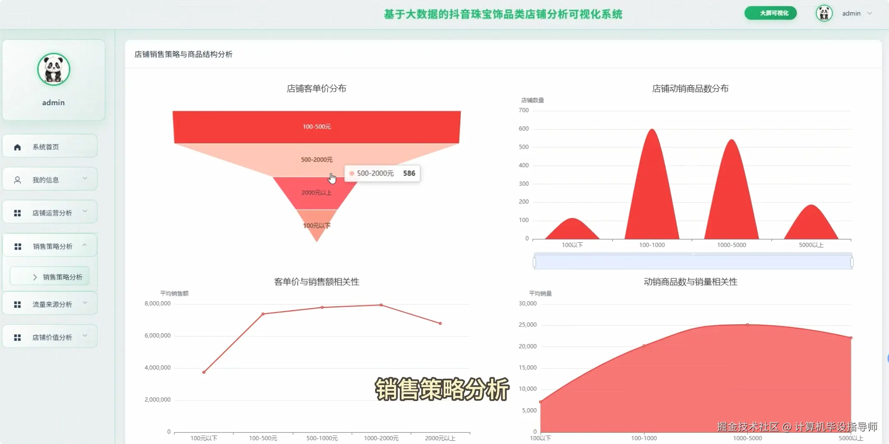889x444 pixels.
Task: Click the middle of the data zoom slider bar
Action: coord(693,261)
